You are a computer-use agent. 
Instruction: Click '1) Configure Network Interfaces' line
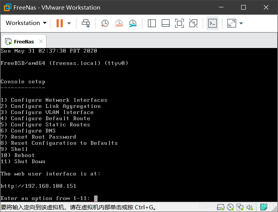coord(54,100)
